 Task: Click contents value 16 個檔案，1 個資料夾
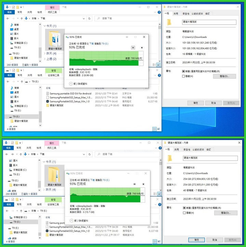pyautogui.click(x=194, y=54)
